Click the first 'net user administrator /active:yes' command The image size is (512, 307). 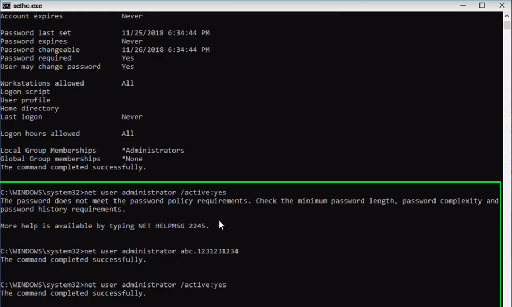click(155, 192)
